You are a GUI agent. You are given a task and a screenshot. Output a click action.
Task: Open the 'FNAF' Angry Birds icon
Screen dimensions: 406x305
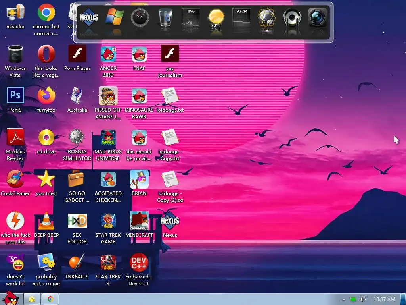pos(139,54)
